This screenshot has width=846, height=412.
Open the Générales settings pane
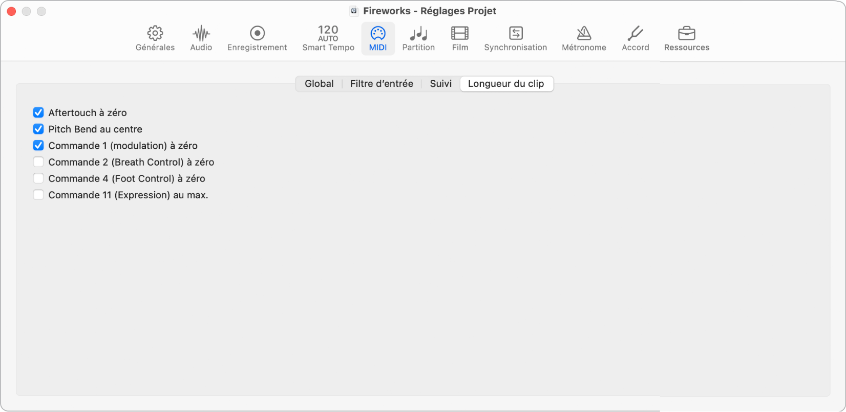coord(155,39)
